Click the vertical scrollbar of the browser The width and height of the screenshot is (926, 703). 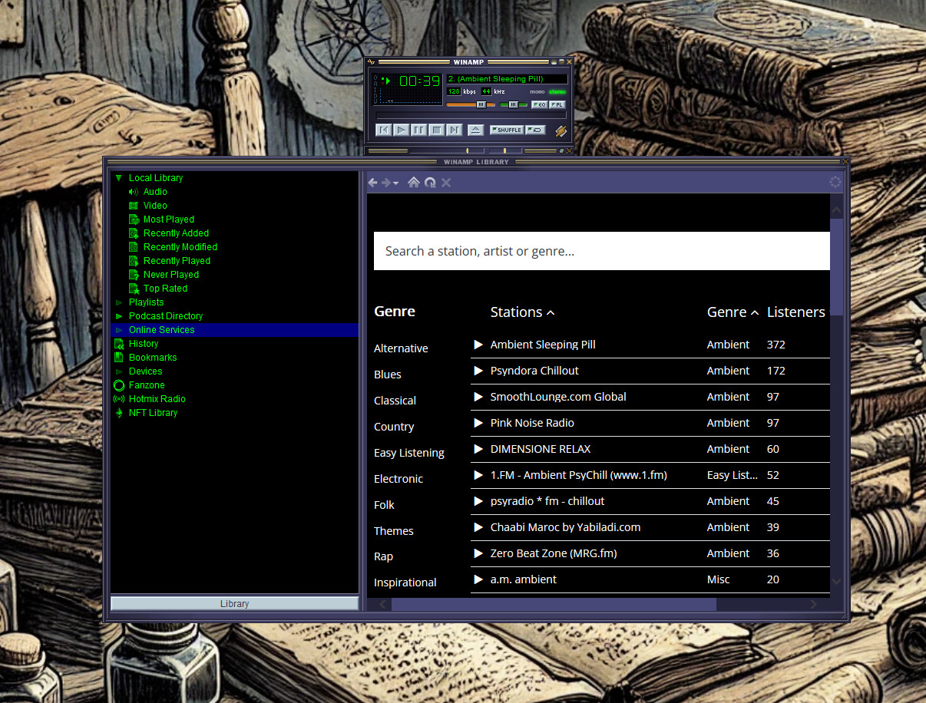[837, 266]
